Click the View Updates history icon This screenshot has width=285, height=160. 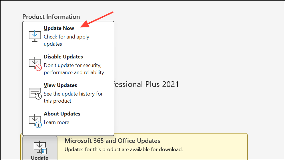tap(35, 93)
